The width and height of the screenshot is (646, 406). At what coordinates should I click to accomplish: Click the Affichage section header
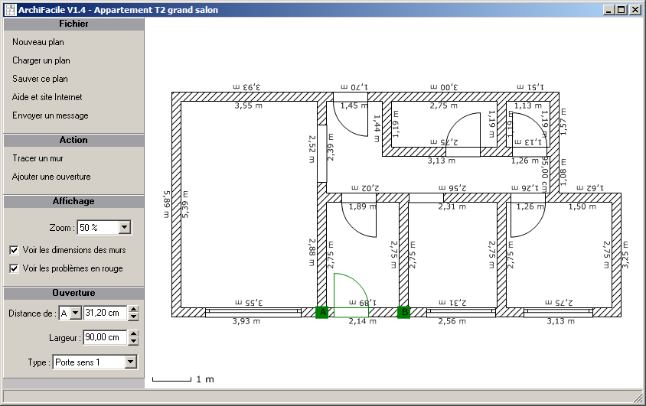[x=73, y=201]
